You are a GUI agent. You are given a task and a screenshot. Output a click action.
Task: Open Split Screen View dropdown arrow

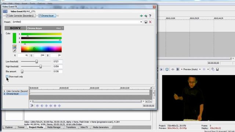click(182, 69)
